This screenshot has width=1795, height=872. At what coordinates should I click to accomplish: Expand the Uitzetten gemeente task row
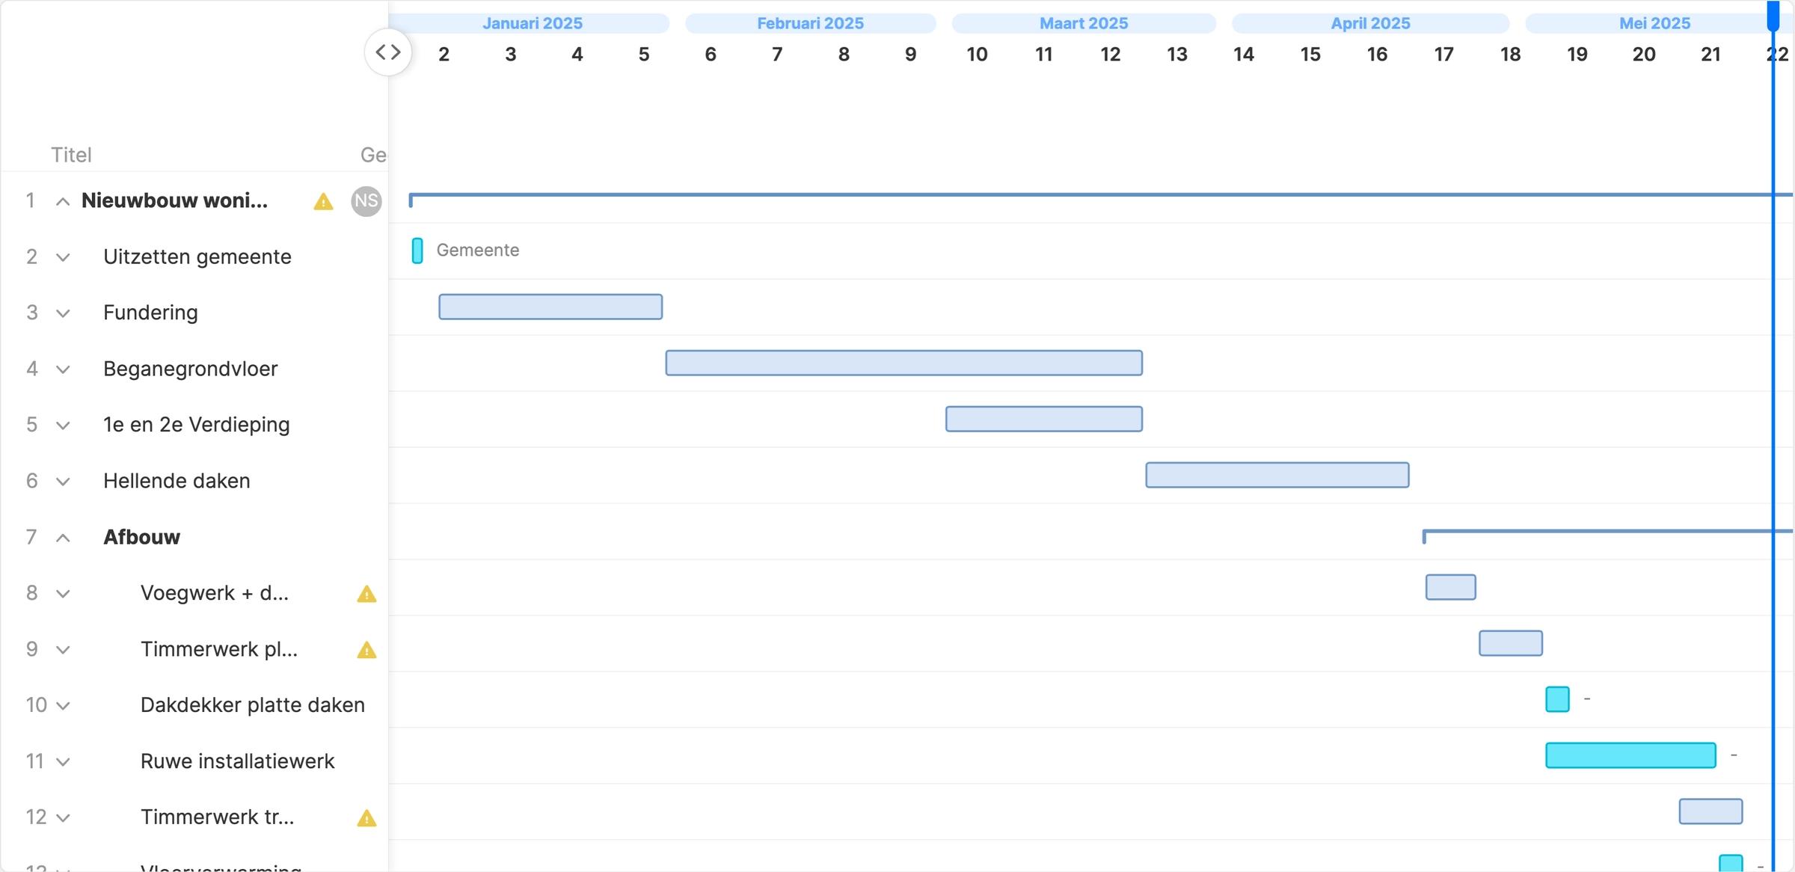[x=62, y=257]
